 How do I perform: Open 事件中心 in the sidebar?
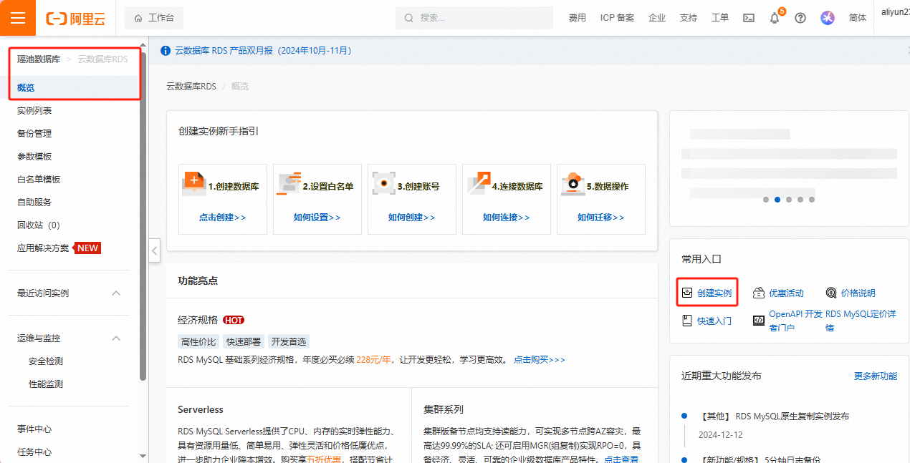[x=34, y=429]
